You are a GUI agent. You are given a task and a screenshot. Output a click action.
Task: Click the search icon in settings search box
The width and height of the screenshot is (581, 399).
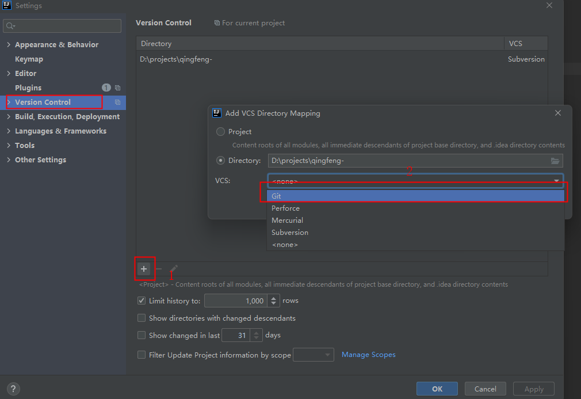click(10, 26)
